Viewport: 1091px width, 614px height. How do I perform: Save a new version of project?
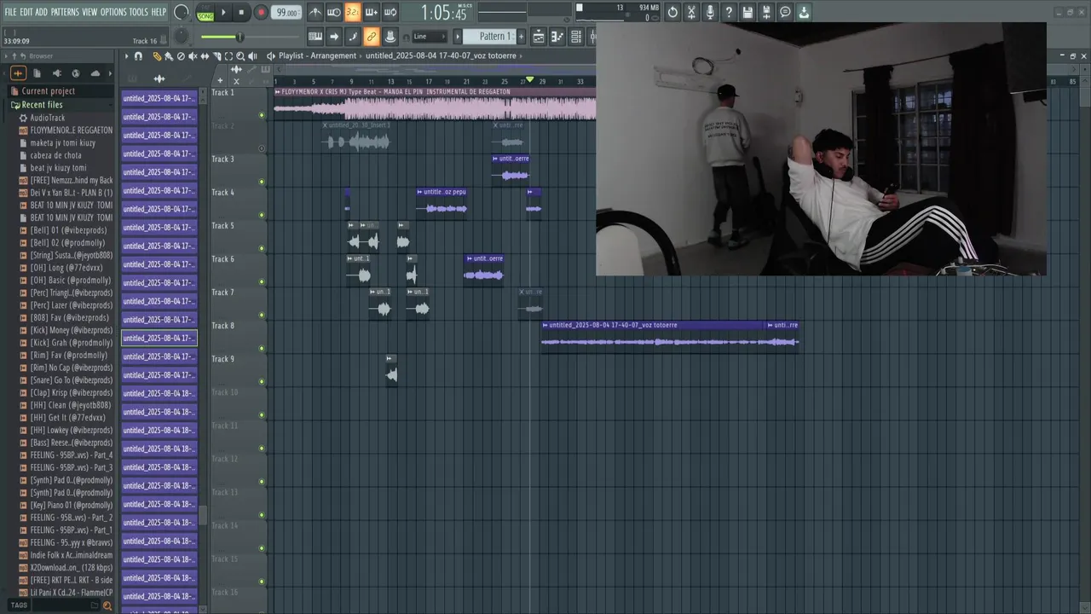click(x=766, y=12)
